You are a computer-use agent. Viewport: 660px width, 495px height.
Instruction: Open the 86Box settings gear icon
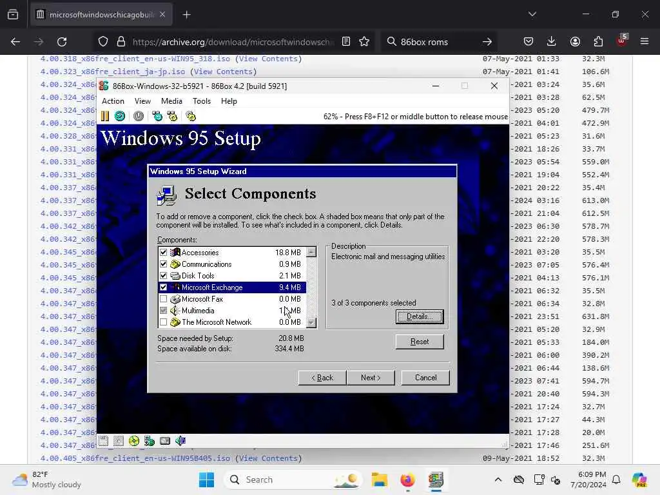point(191,116)
